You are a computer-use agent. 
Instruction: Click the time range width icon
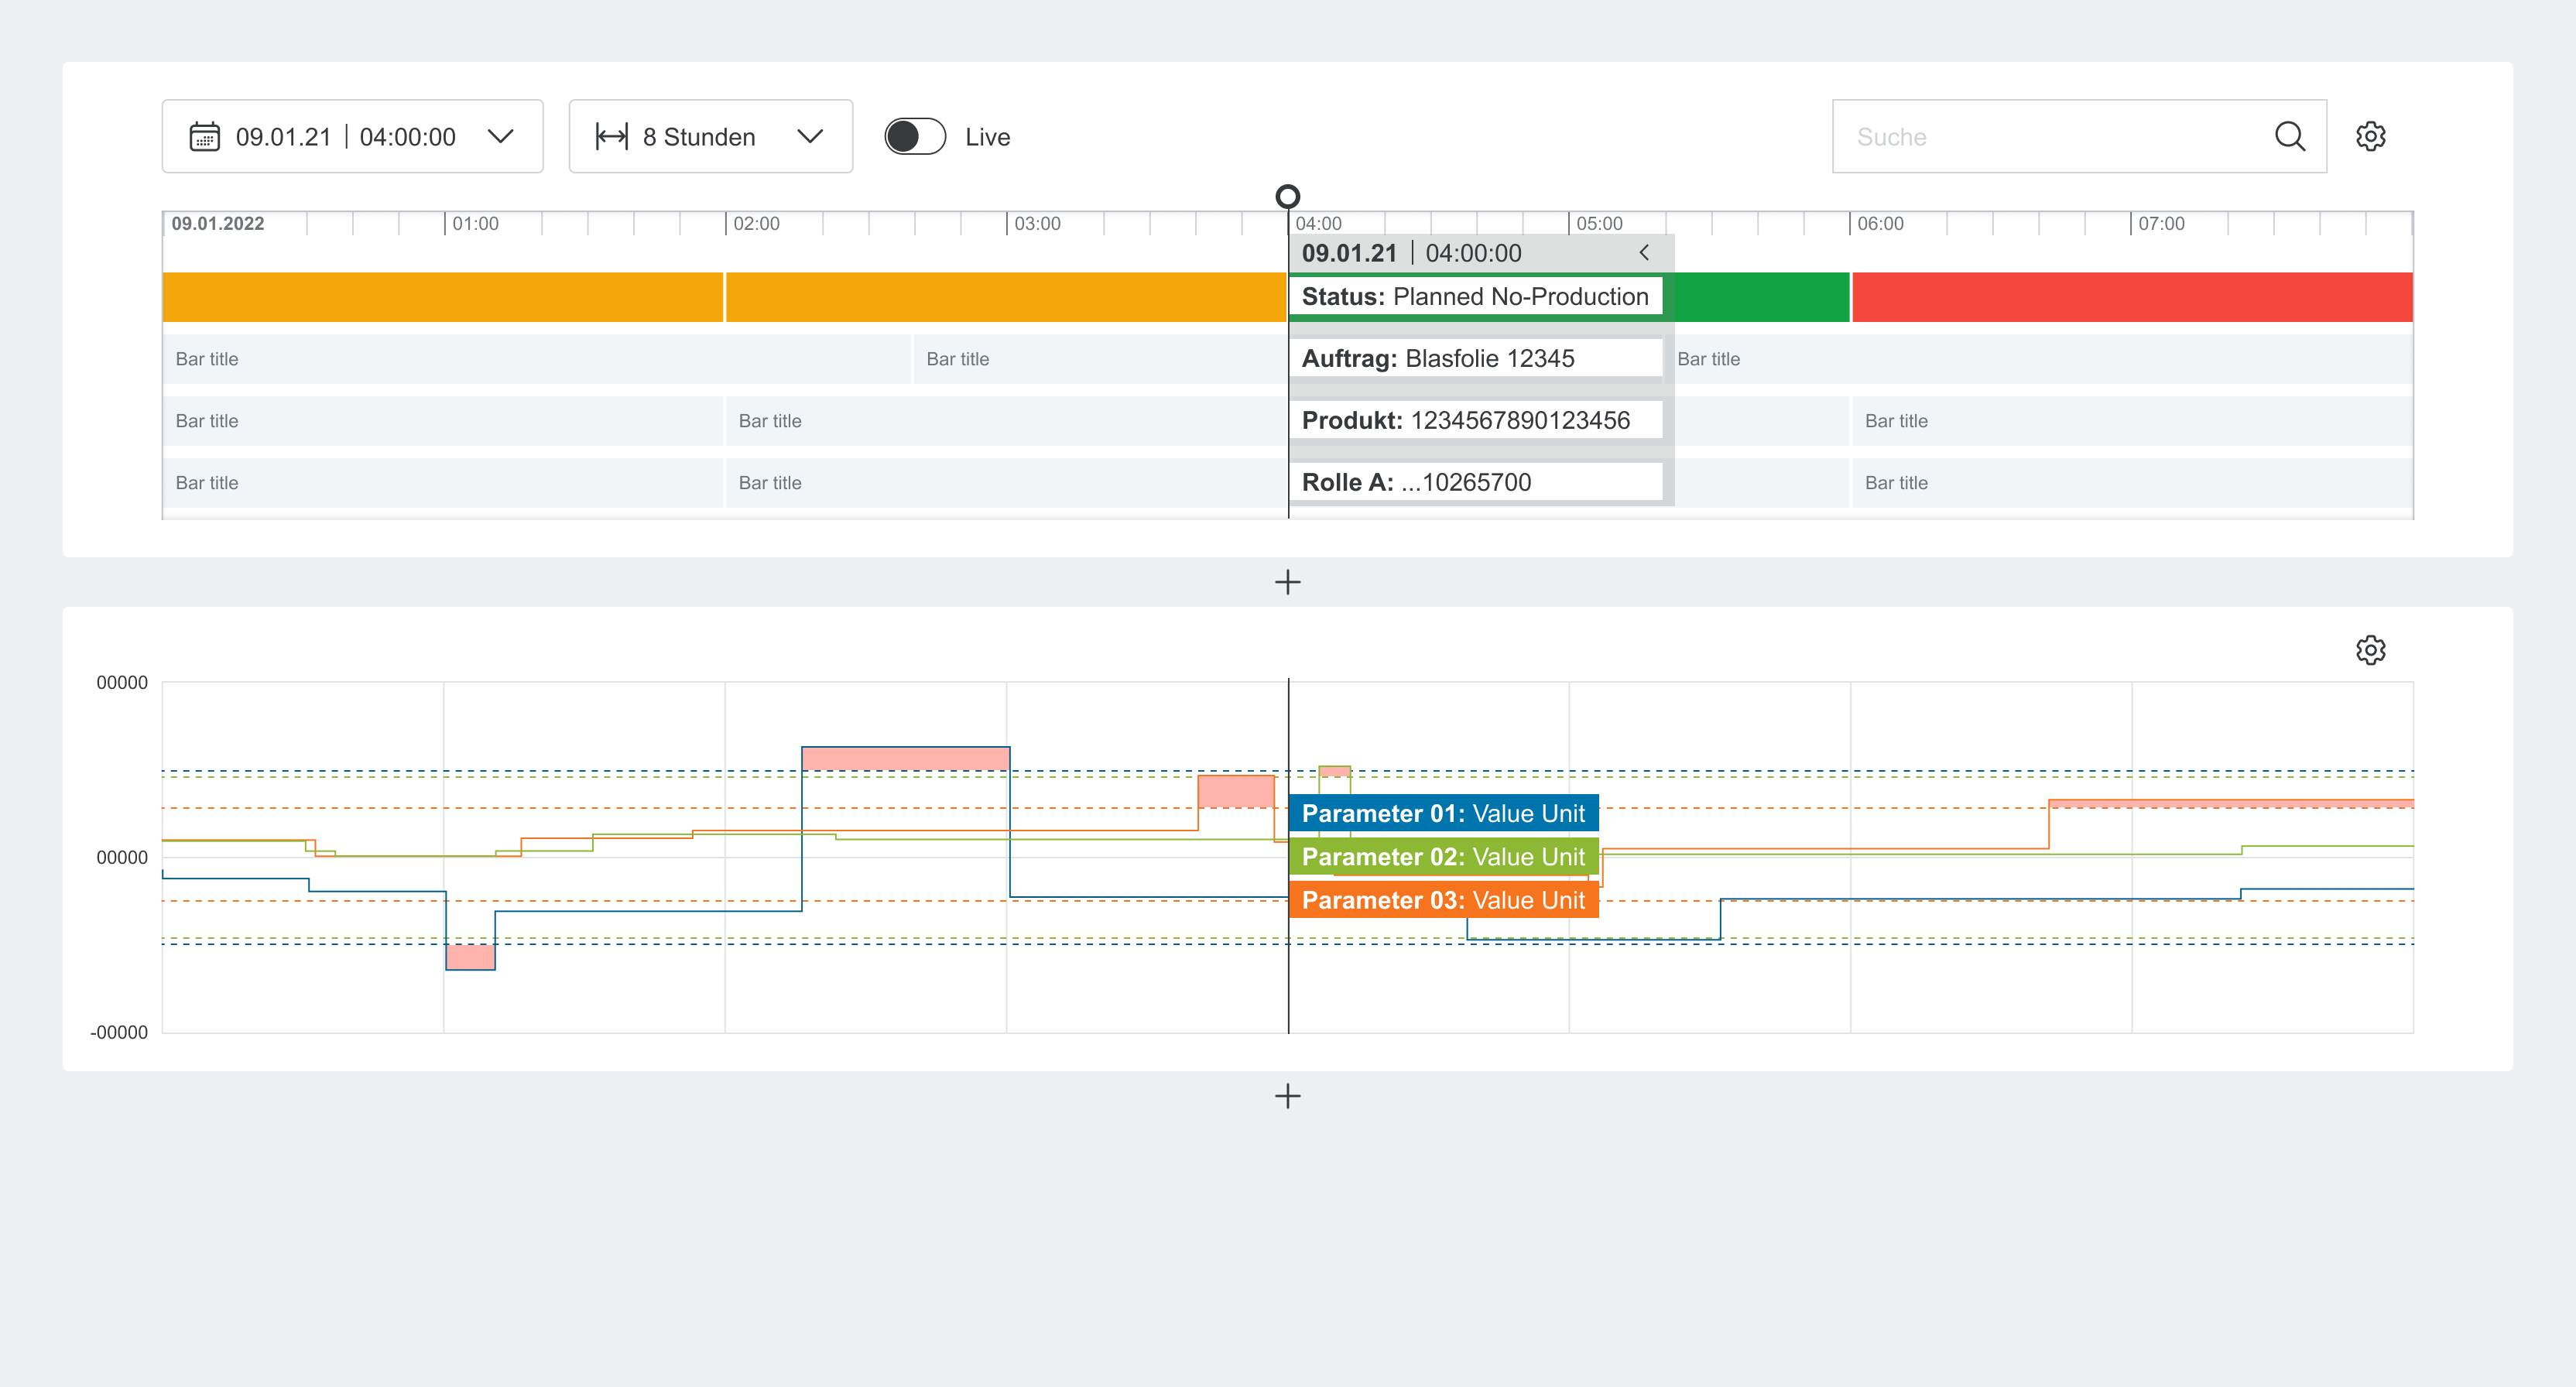(611, 136)
